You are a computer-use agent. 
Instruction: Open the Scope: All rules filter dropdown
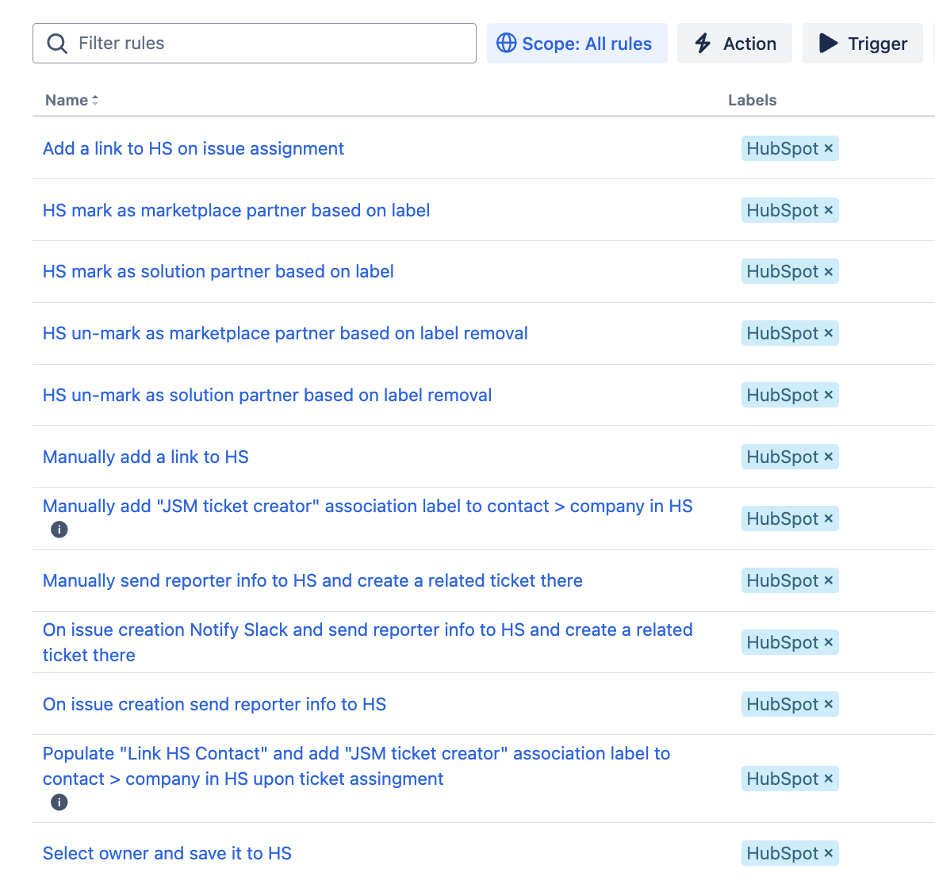click(x=577, y=44)
